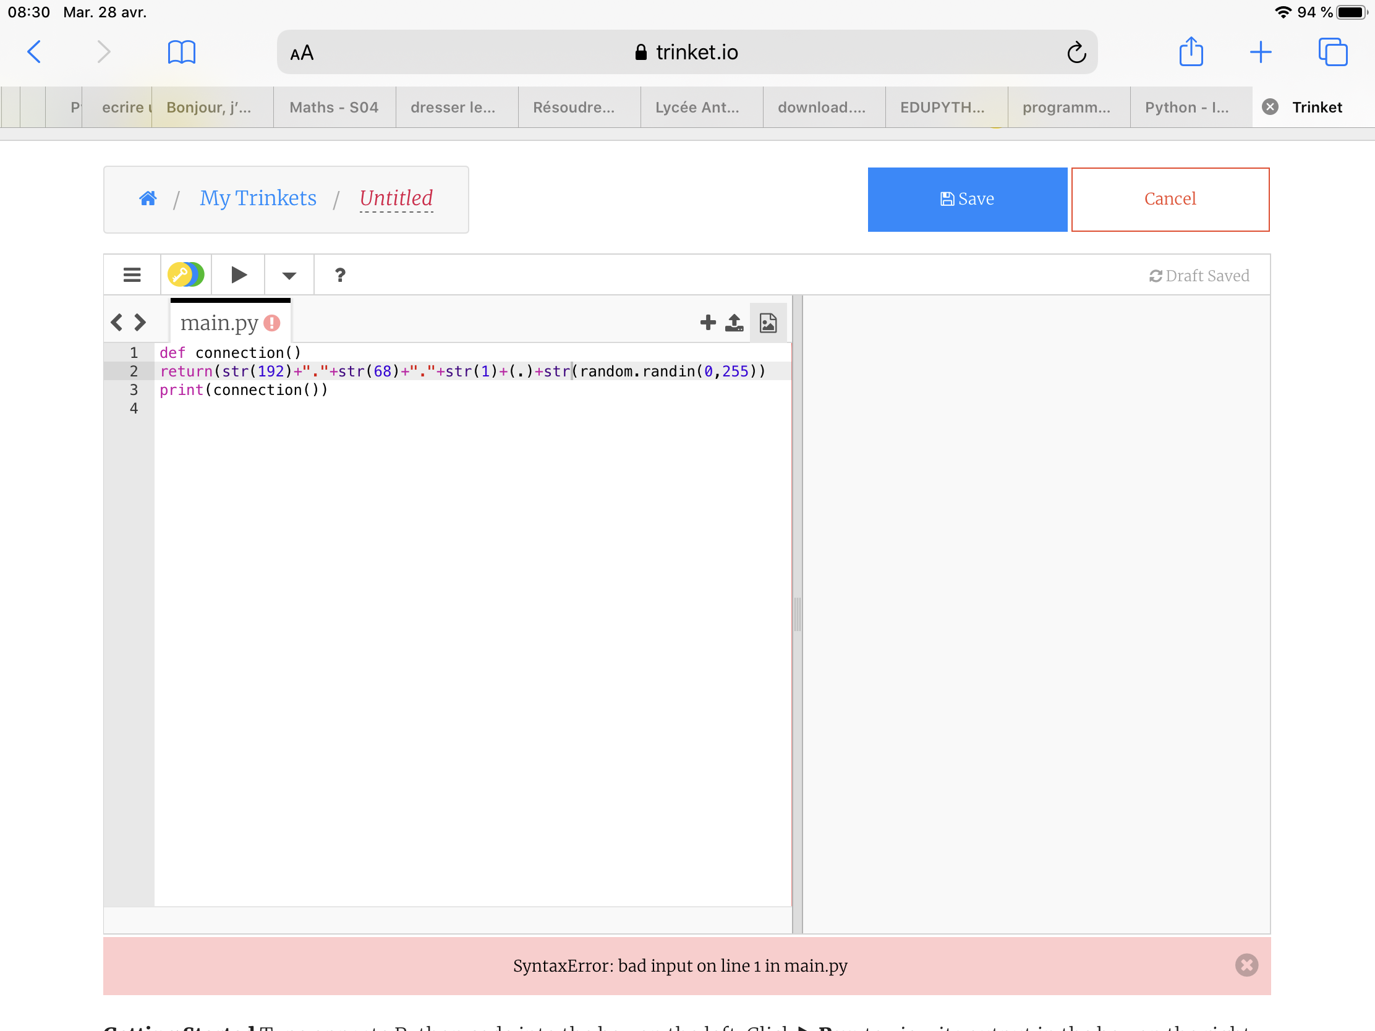Rename the Untitled trinket title
Viewport: 1375px width, 1031px height.
(x=396, y=198)
